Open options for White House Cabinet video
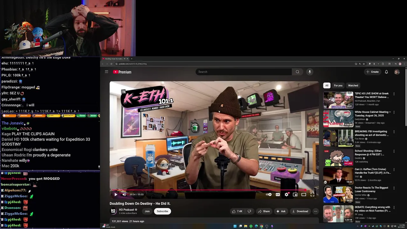The height and width of the screenshot is (229, 407). tap(394, 112)
